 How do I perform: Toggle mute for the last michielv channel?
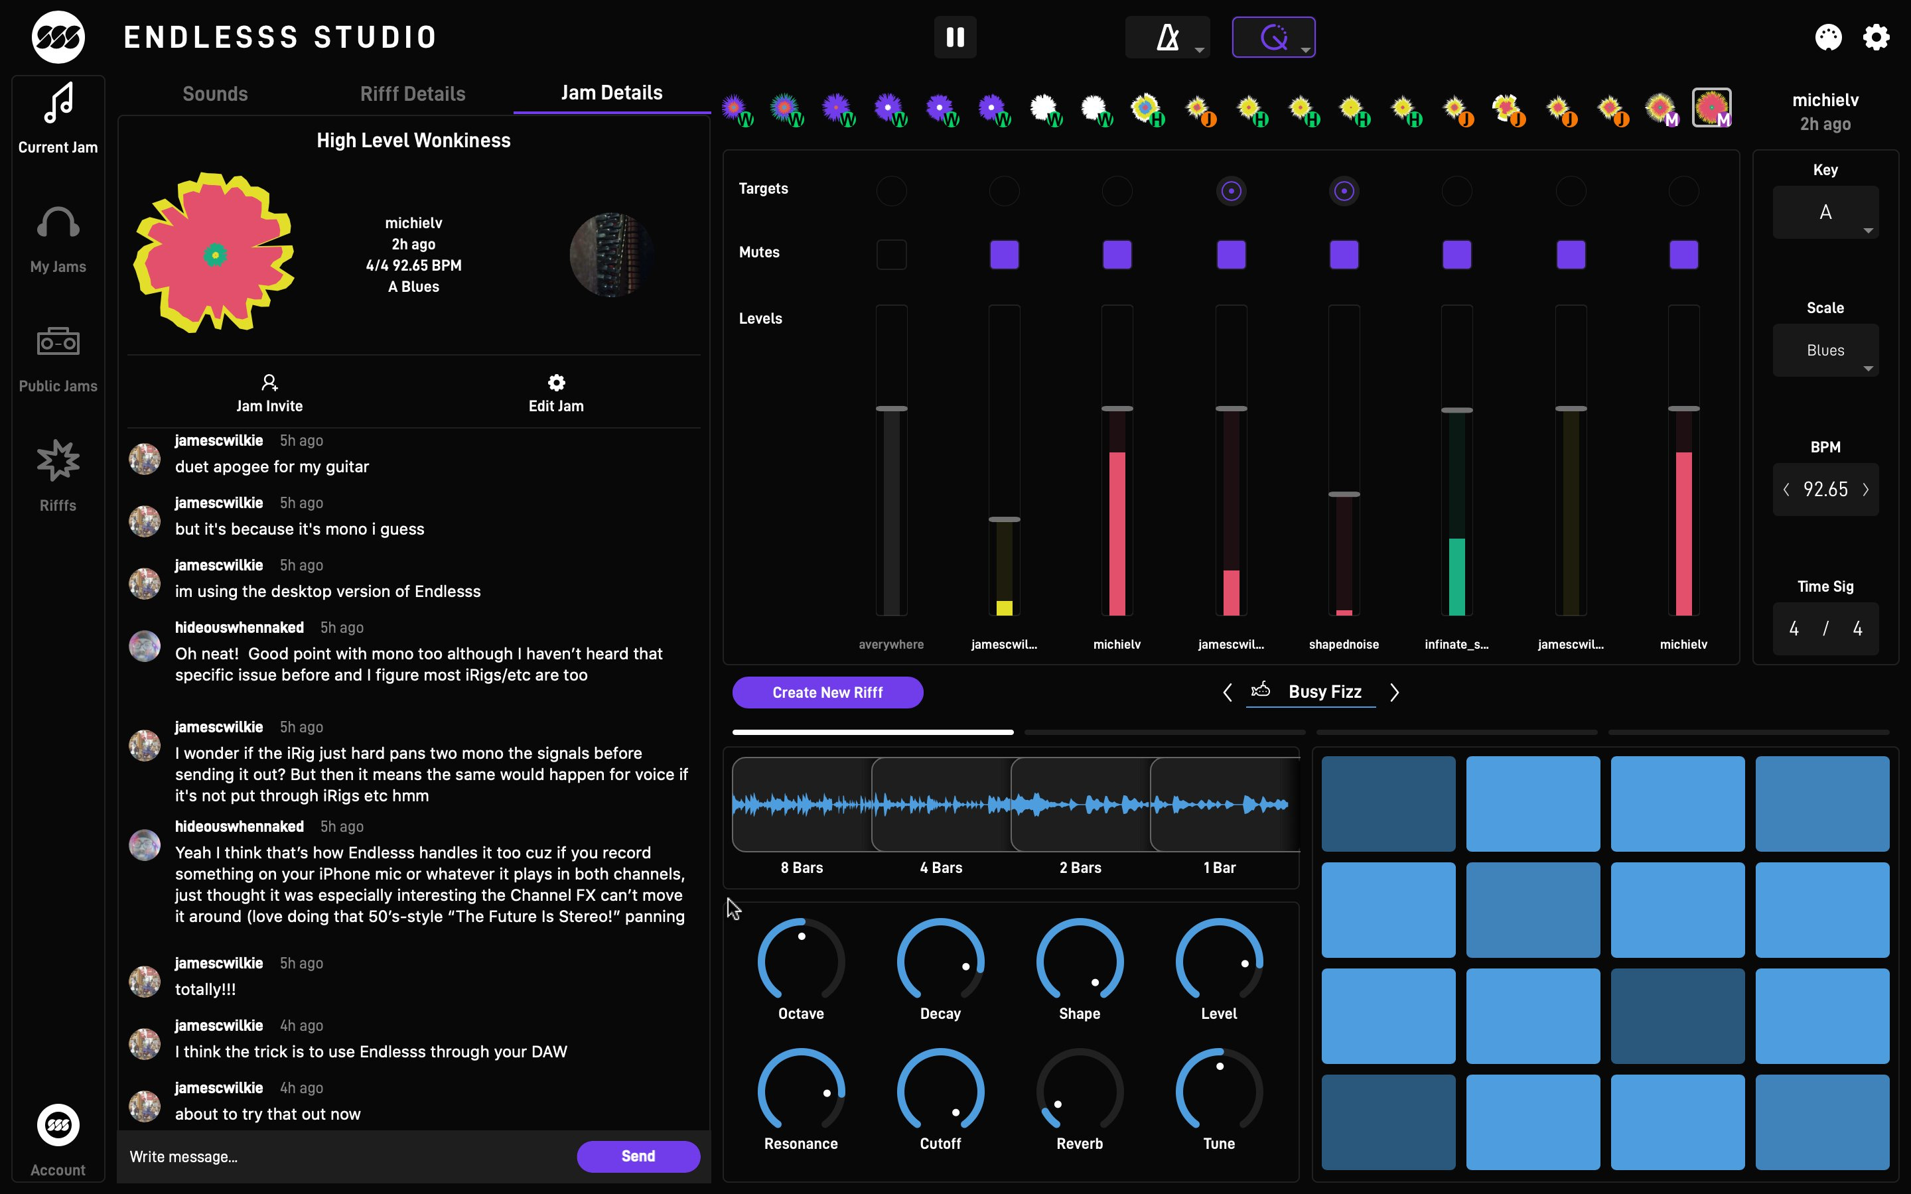click(x=1683, y=255)
